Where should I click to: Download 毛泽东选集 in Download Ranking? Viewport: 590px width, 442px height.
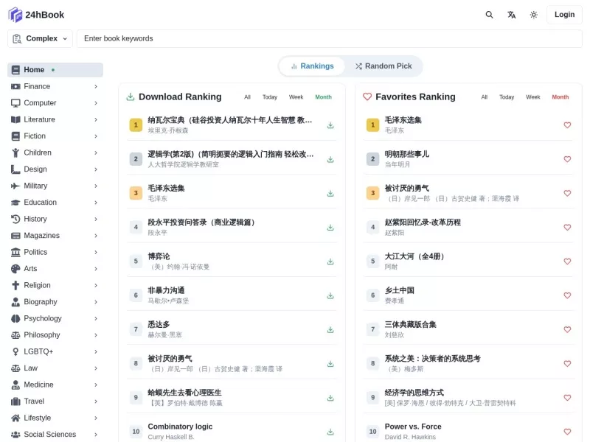(x=330, y=193)
